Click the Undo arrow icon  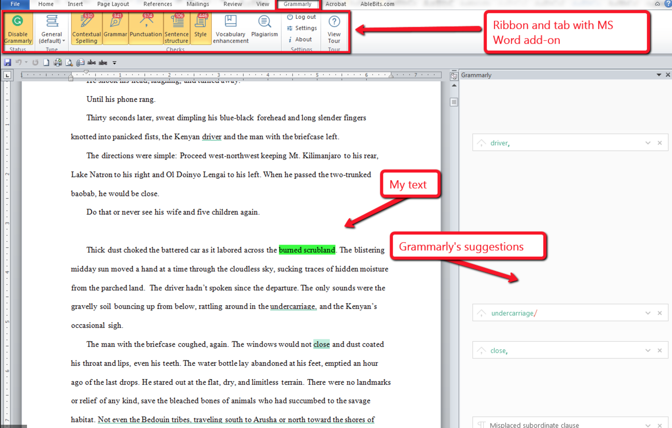point(18,62)
